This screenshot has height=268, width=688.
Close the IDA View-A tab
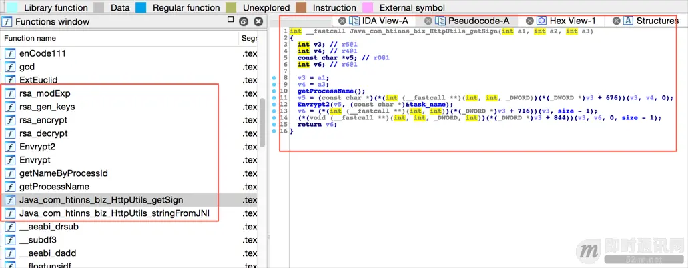point(342,21)
